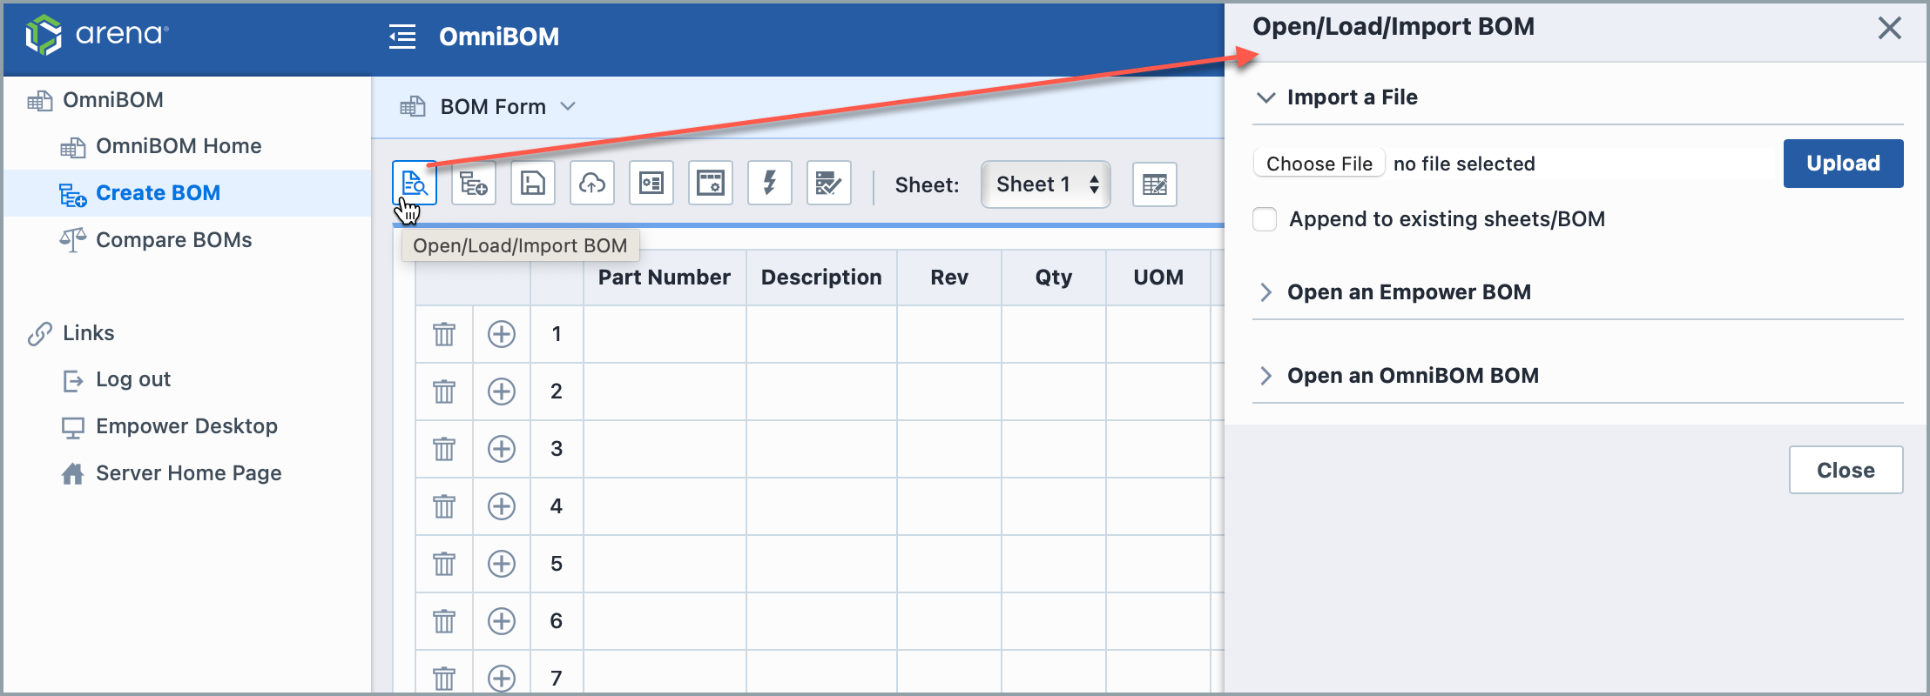Click the edit sheet table icon
1930x696 pixels.
click(1154, 184)
